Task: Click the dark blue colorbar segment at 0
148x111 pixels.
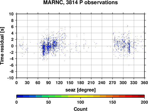Action: (20, 96)
